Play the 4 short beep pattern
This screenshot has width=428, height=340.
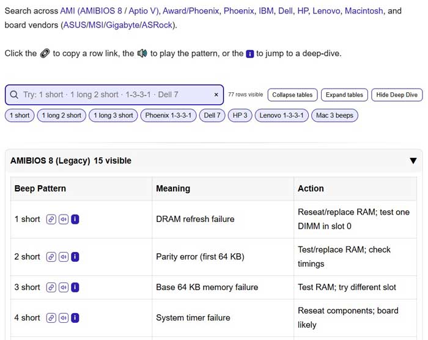pyautogui.click(x=64, y=318)
